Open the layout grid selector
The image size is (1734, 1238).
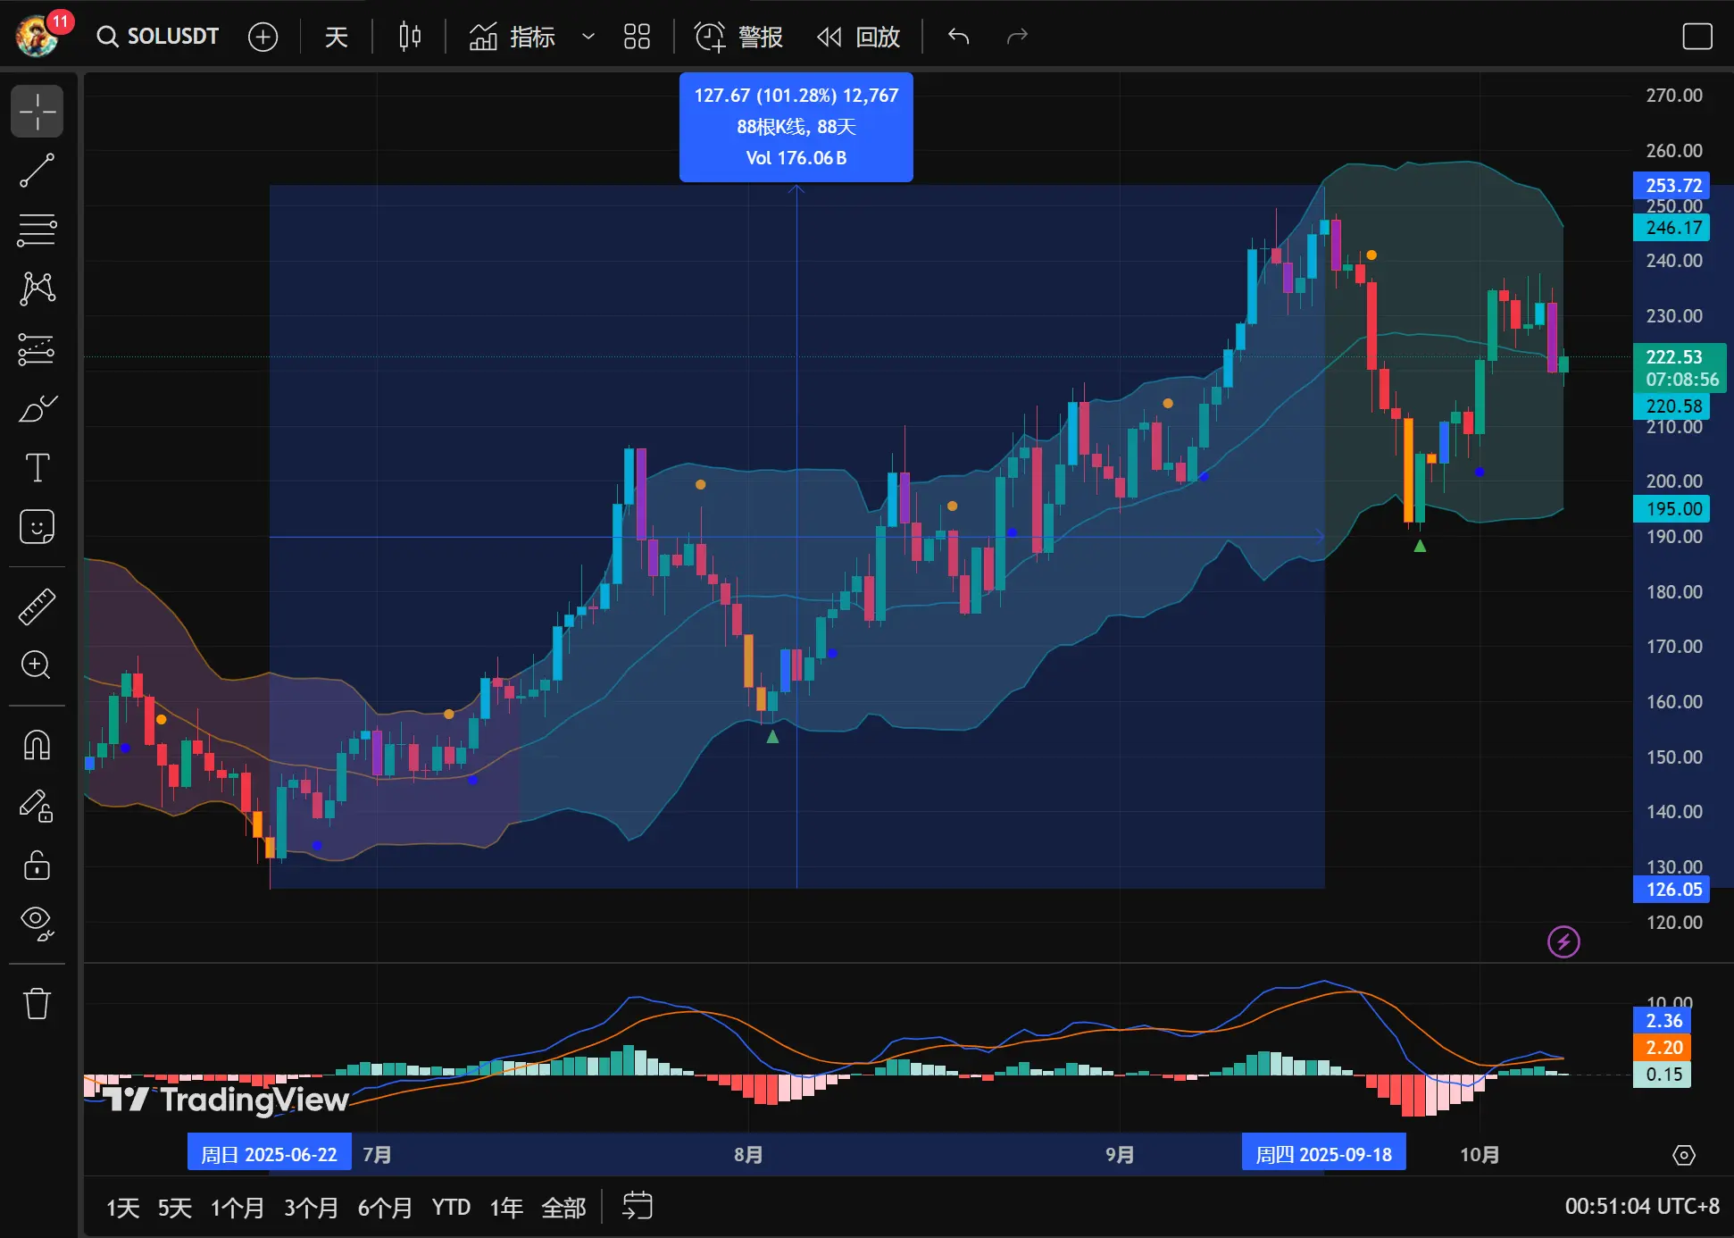pos(637,37)
